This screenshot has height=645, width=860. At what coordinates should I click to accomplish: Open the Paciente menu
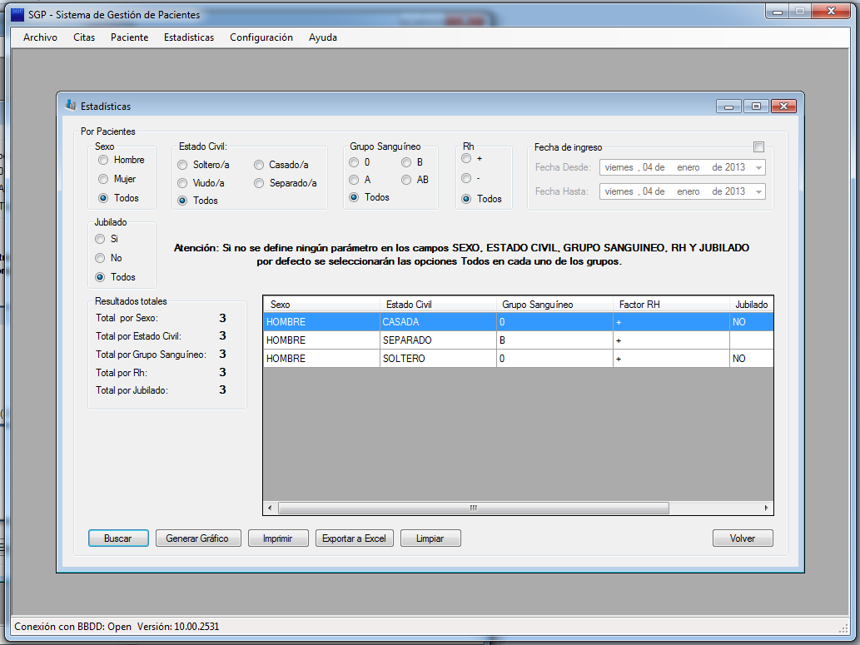tap(129, 37)
